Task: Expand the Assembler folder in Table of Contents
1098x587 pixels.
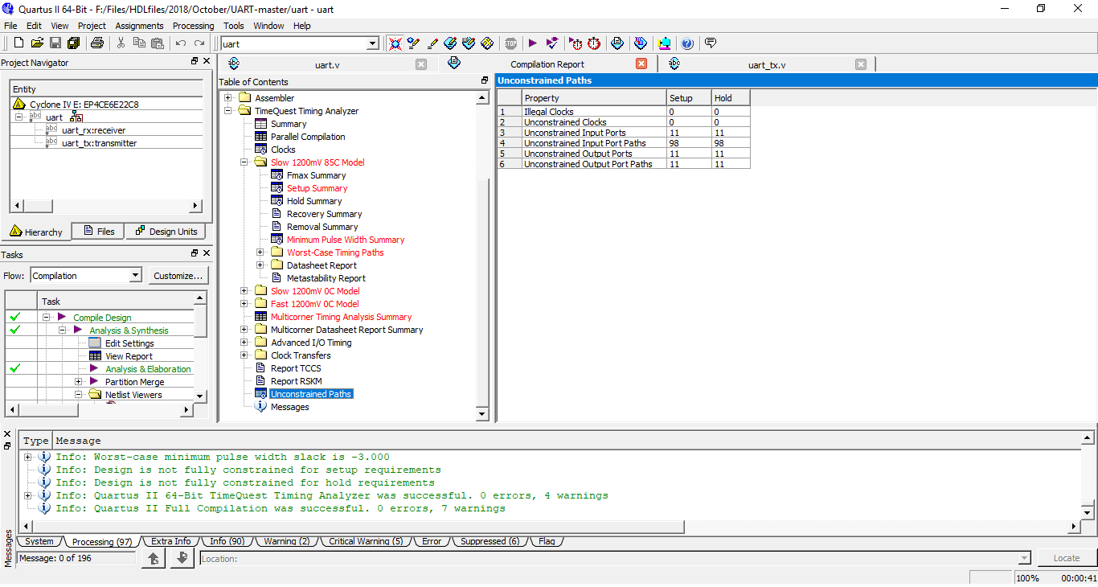Action: point(228,98)
